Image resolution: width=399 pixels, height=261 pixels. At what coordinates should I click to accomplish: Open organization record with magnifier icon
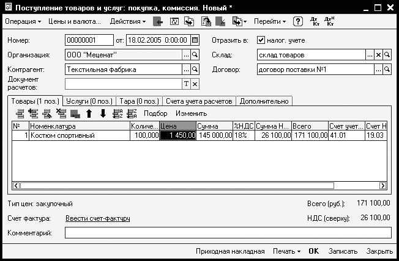(x=195, y=55)
